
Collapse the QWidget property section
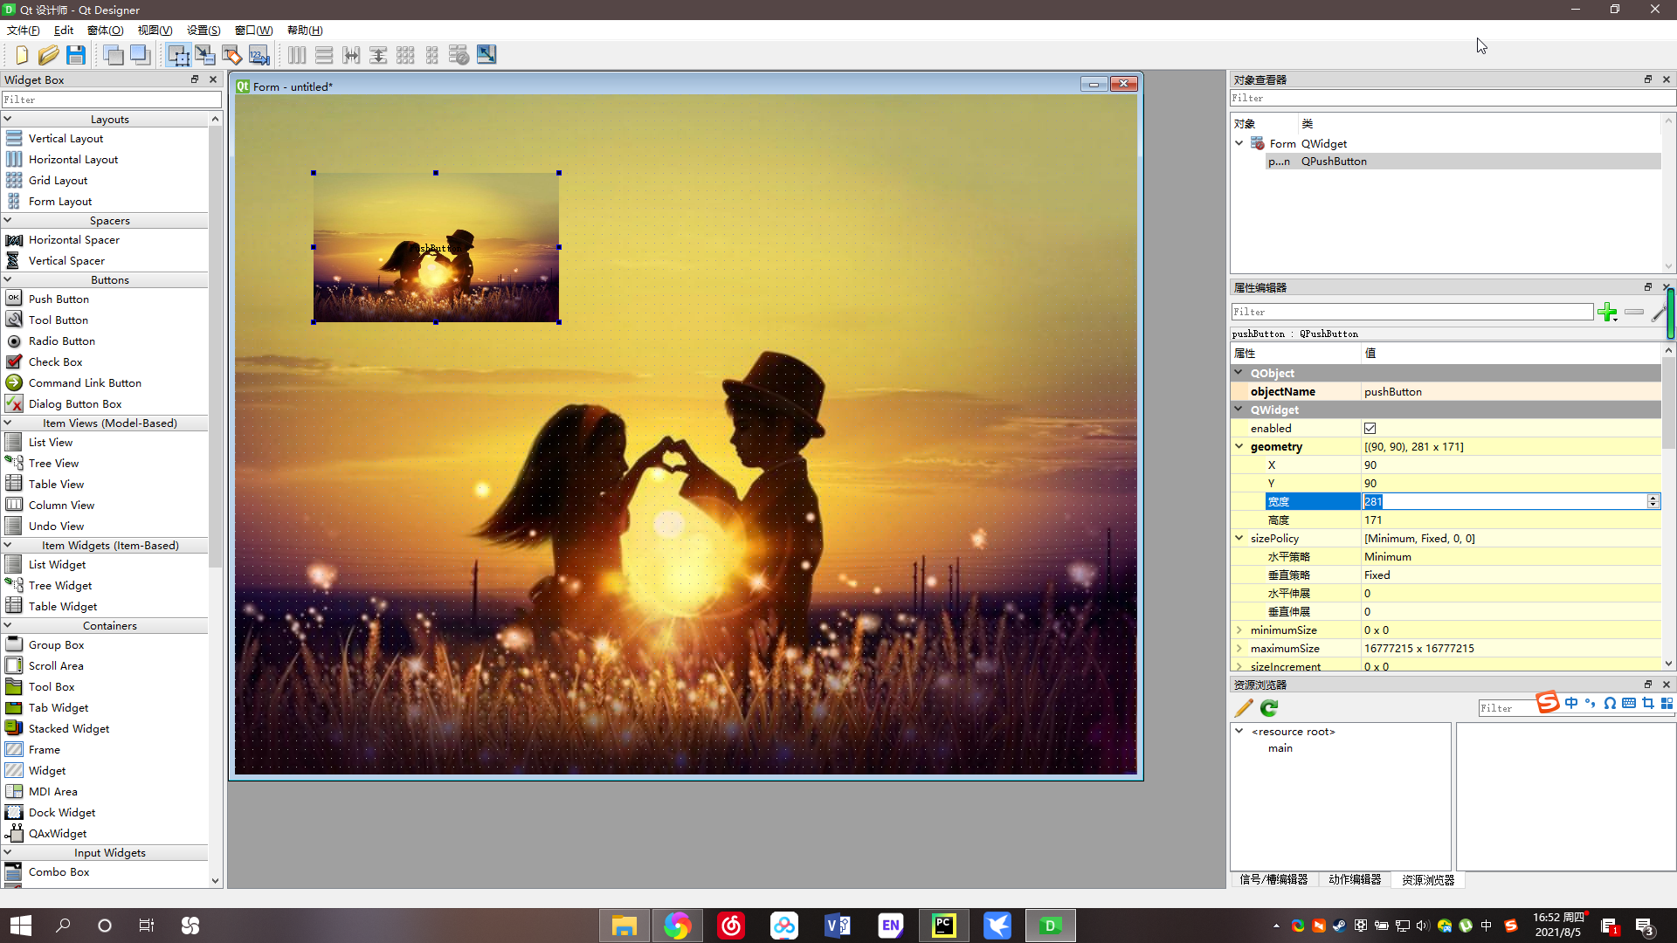[x=1239, y=410]
